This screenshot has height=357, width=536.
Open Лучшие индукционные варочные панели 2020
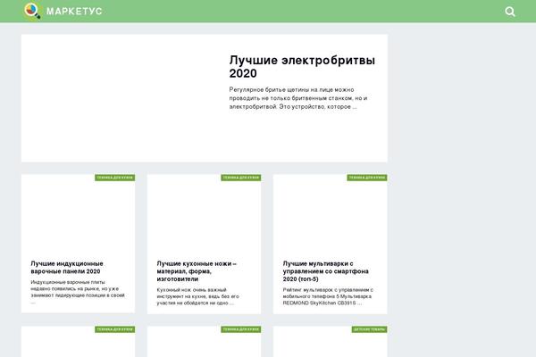pyautogui.click(x=67, y=268)
